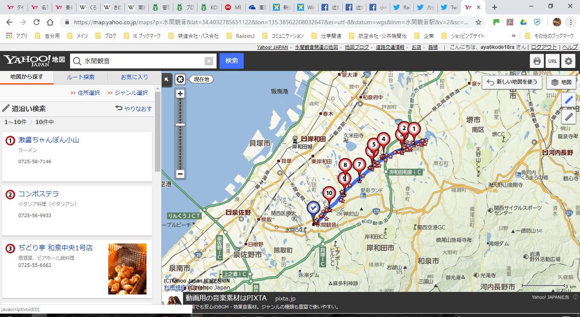The width and height of the screenshot is (580, 317).
Task: Bookmark this page with star icon
Action: pos(479,22)
